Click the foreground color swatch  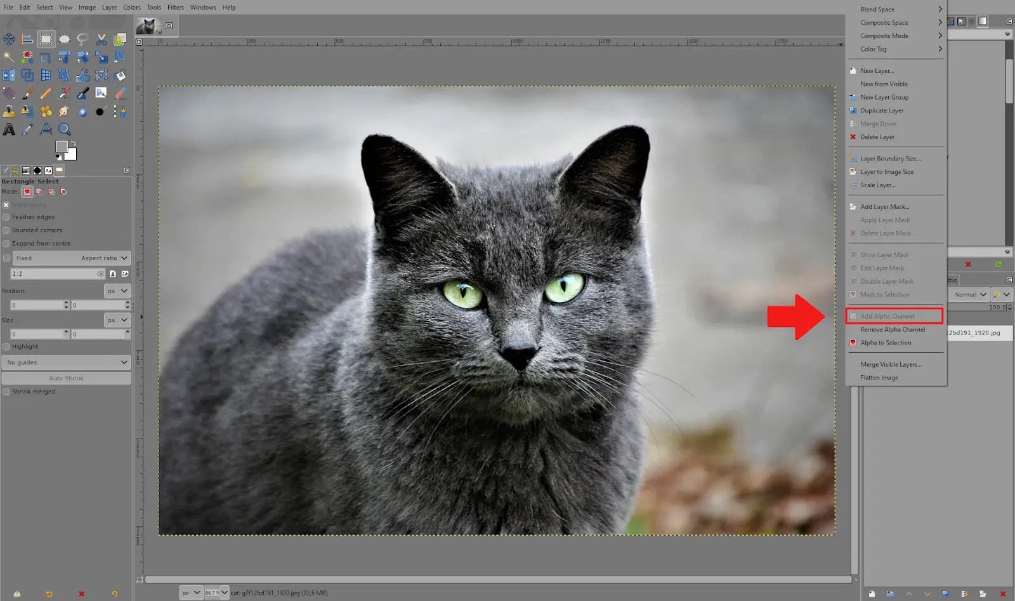(x=62, y=147)
